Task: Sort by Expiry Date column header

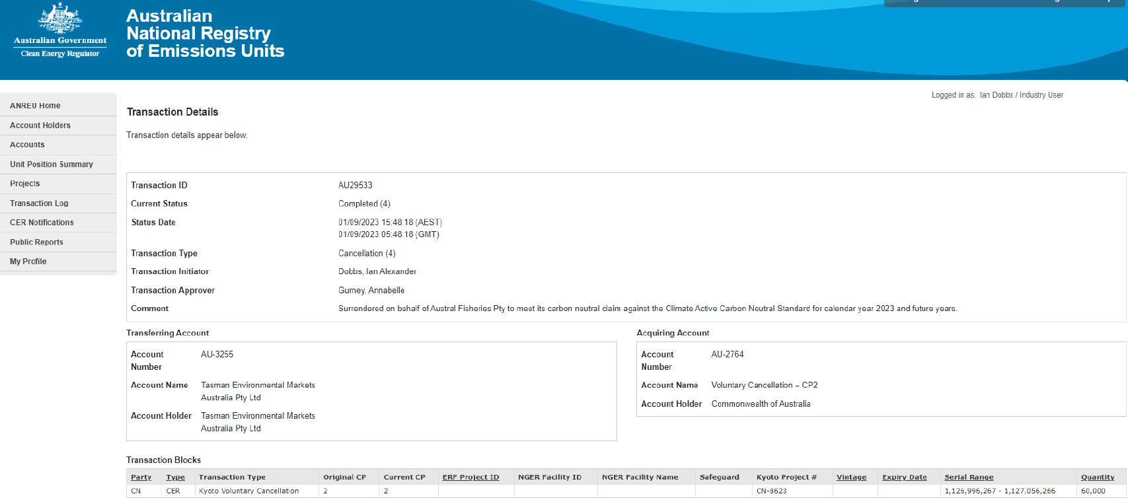Action: pyautogui.click(x=904, y=477)
